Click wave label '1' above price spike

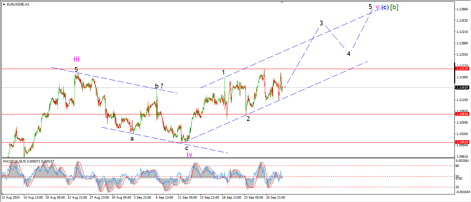[223, 72]
